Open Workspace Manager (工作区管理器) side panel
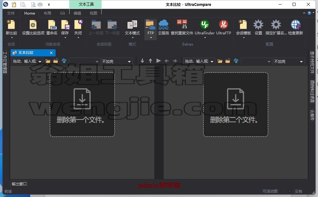The width and height of the screenshot is (318, 197). click(5, 63)
